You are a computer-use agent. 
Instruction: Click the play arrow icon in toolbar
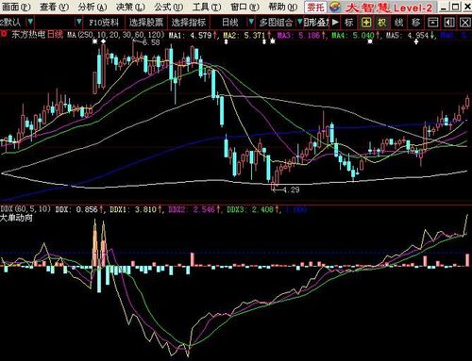pyautogui.click(x=335, y=23)
